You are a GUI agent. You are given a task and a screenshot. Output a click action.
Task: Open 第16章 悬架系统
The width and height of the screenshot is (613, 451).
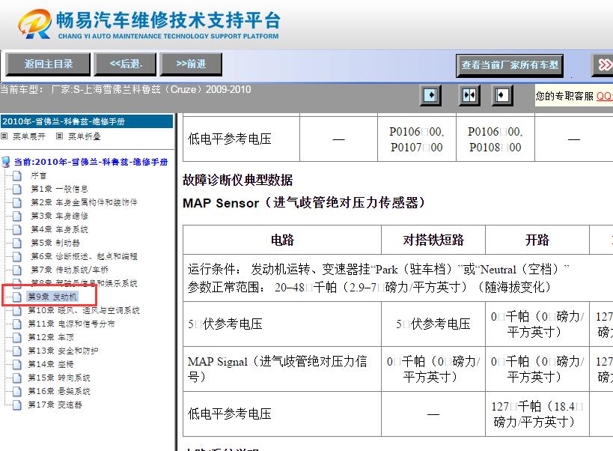(58, 391)
